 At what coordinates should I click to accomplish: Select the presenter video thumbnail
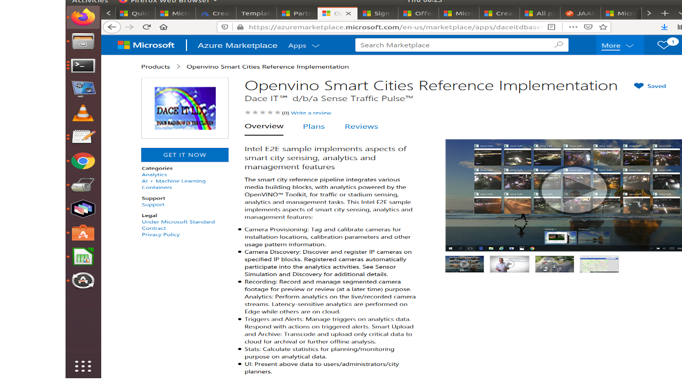(509, 264)
